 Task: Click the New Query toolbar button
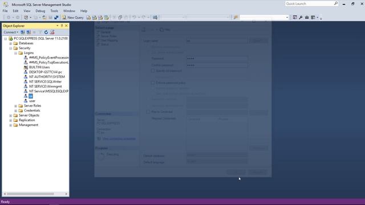point(72,18)
